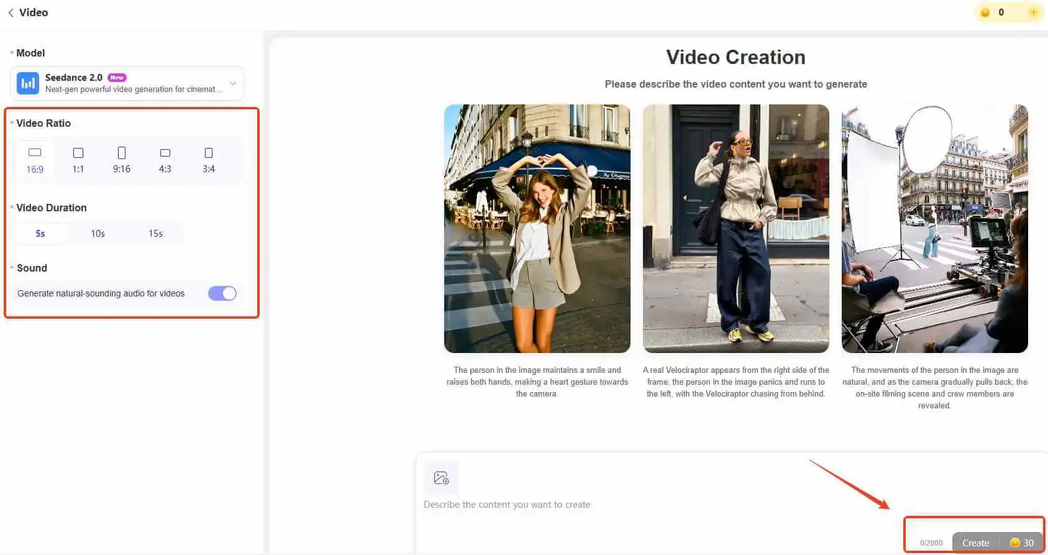Select the 4:3 video ratio
Viewport: 1048px width, 555px height.
click(165, 160)
